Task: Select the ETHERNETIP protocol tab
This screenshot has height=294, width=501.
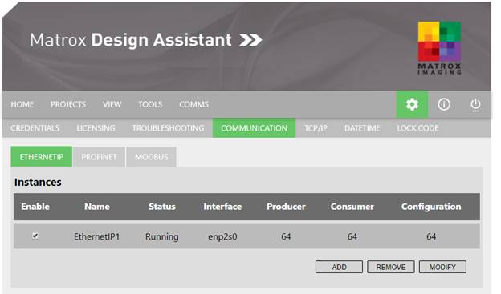Action: point(42,156)
